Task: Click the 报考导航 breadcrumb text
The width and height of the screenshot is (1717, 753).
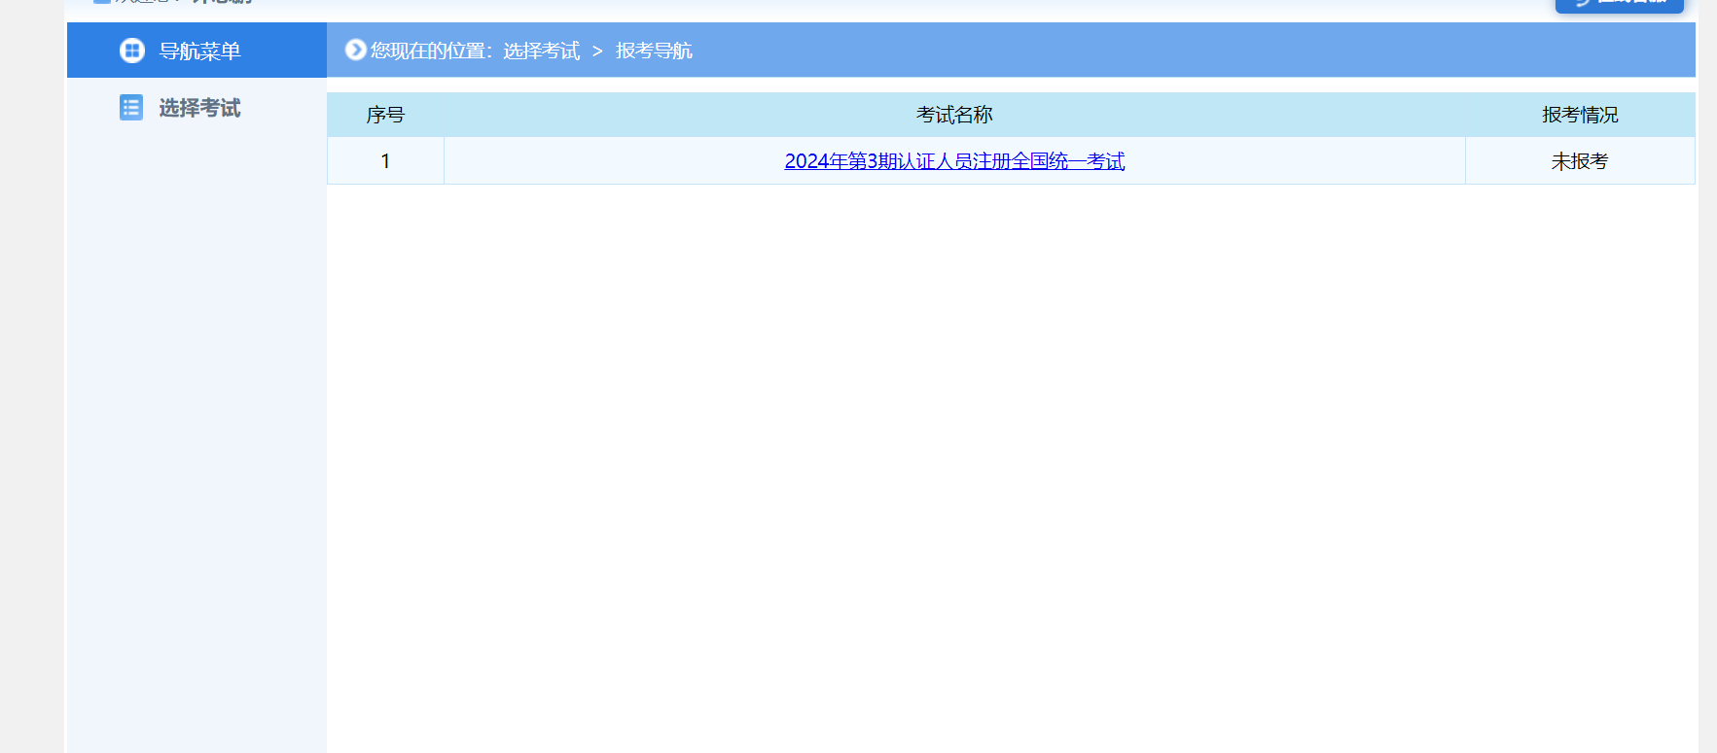Action: 654,51
